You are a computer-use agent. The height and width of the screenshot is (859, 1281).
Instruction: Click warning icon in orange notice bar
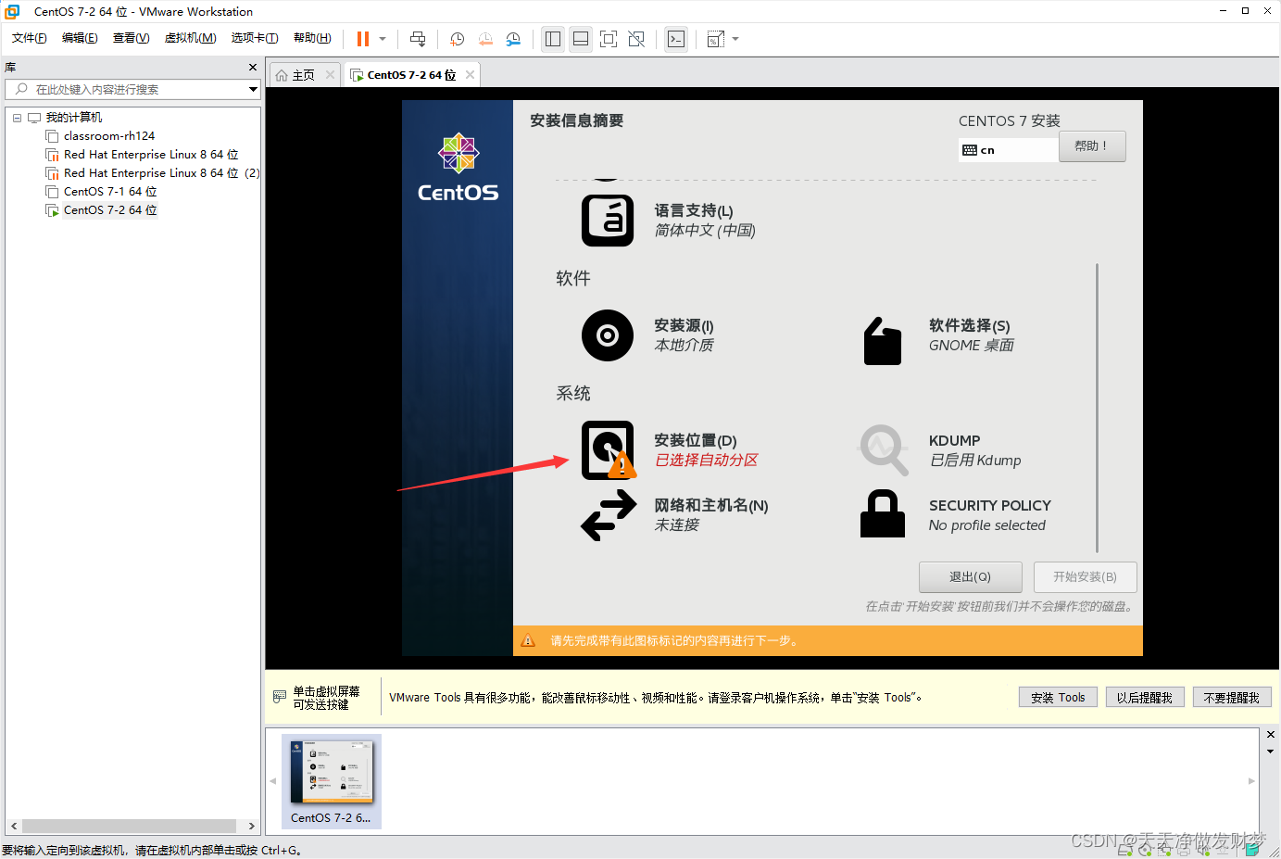click(x=528, y=640)
